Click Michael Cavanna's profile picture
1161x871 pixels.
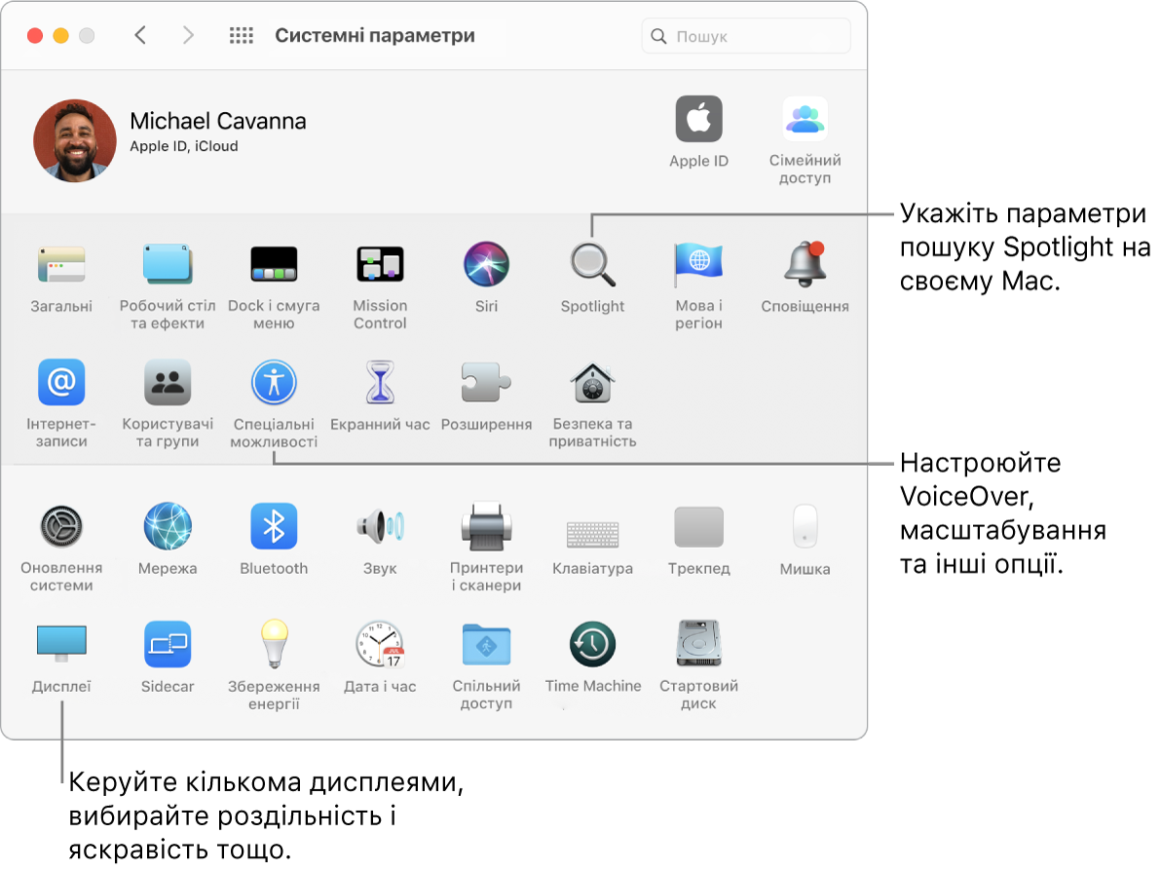74,140
